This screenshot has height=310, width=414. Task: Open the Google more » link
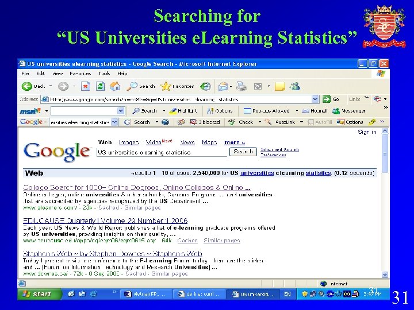[235, 142]
